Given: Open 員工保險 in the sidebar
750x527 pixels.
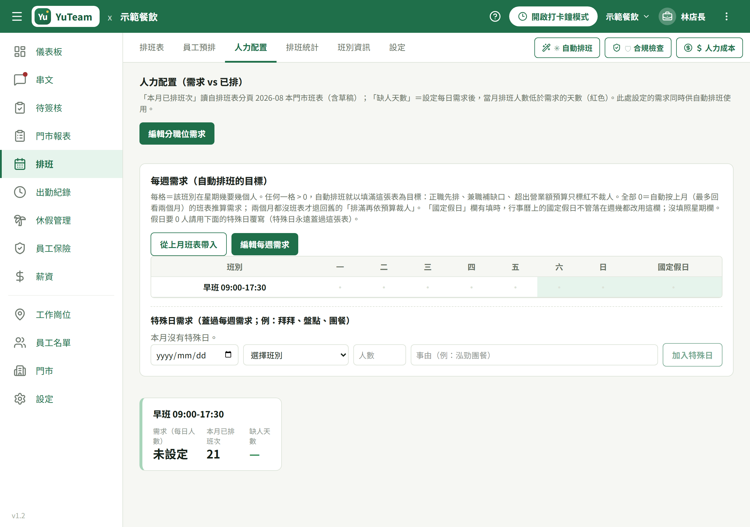Looking at the screenshot, I should [x=62, y=248].
